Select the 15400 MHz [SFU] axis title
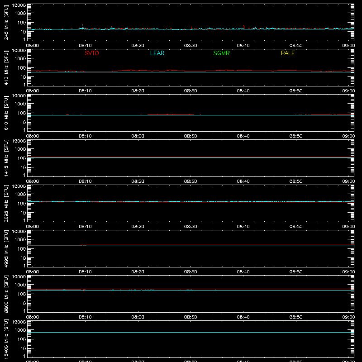The image size is (362, 362). tap(6, 339)
